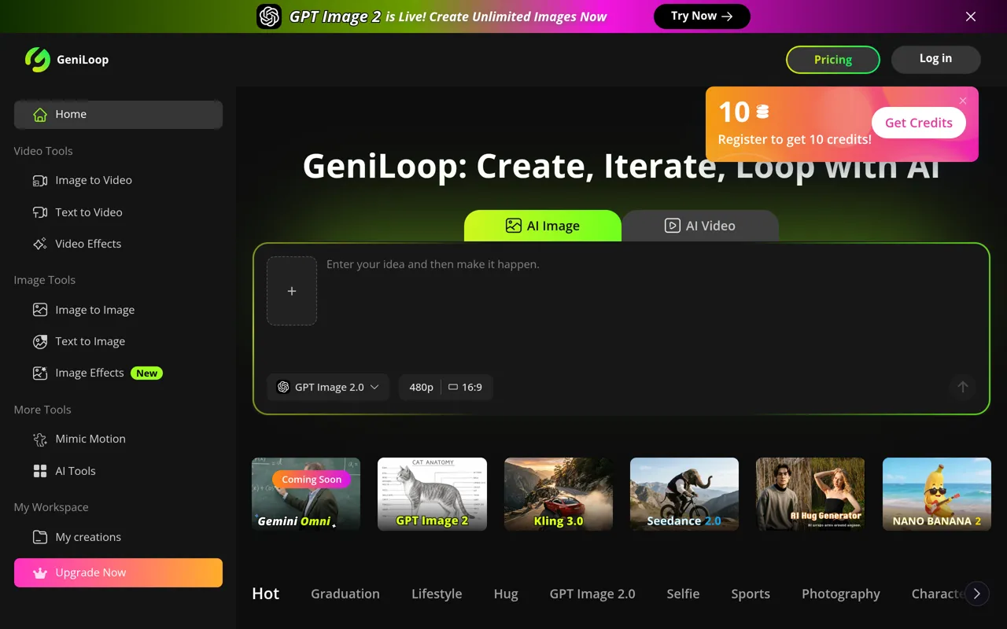
Task: Click the OpenAI icon in model selector
Action: click(283, 387)
